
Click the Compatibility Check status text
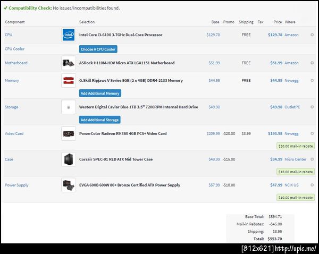[62, 8]
